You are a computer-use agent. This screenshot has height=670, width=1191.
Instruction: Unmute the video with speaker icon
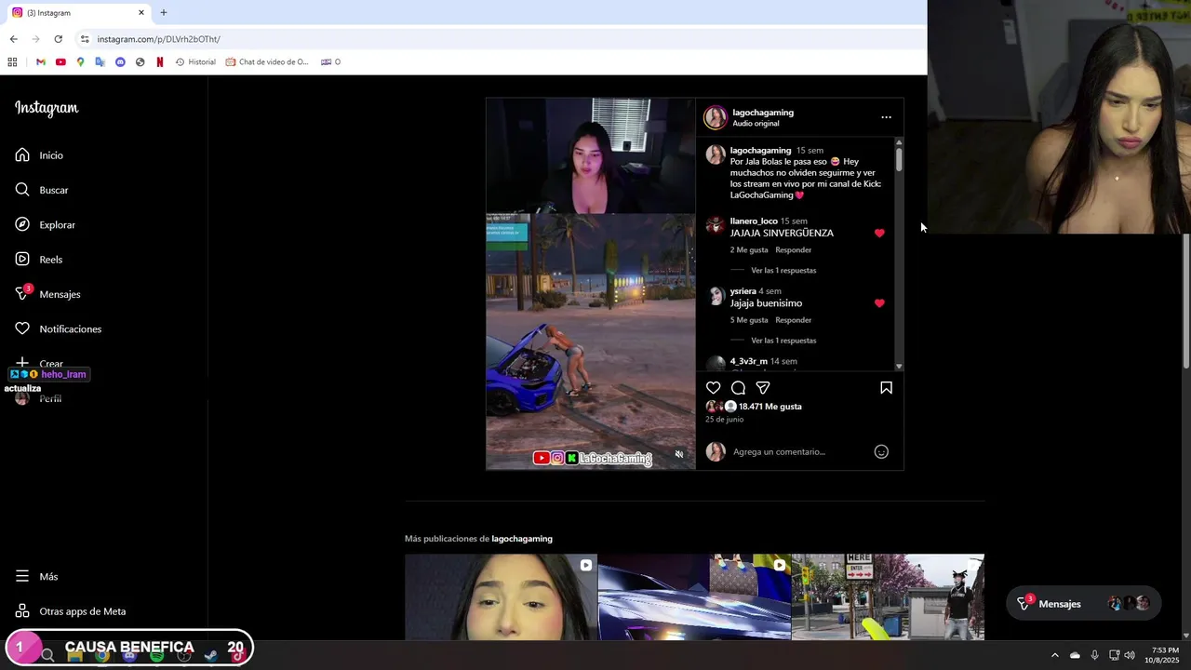click(x=679, y=454)
